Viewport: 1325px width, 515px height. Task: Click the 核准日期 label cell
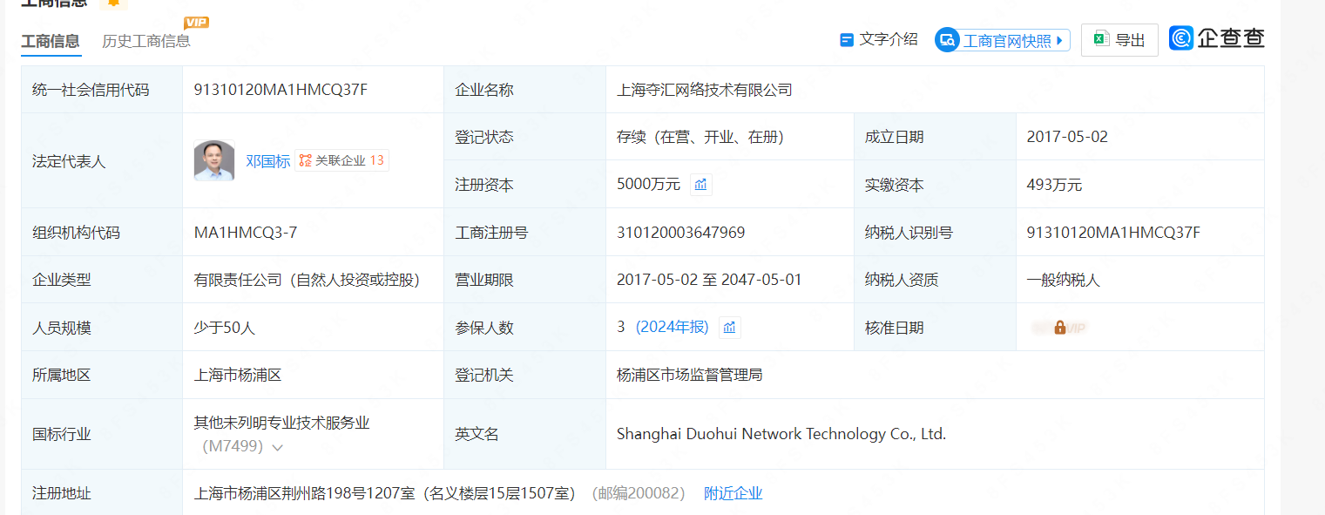[935, 328]
